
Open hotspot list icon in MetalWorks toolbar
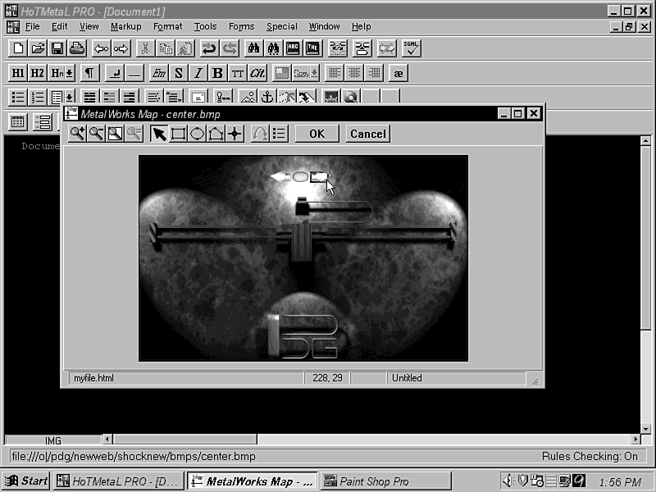(279, 134)
